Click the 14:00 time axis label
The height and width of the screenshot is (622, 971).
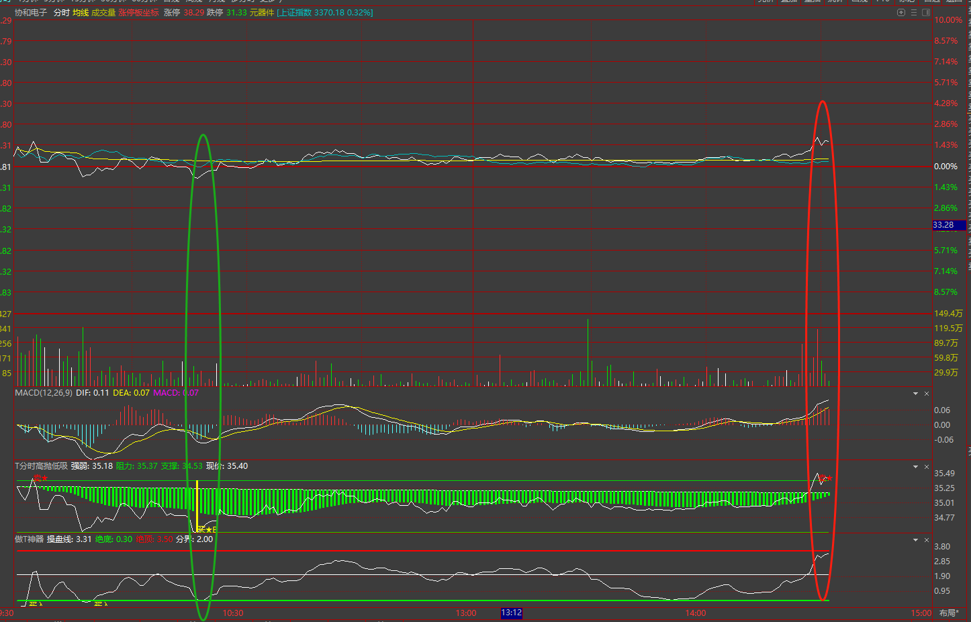696,613
